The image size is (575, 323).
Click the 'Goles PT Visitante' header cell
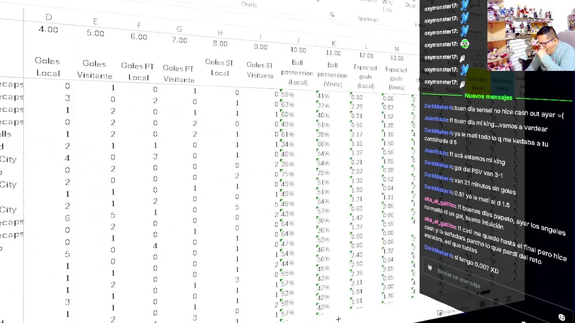coord(178,74)
